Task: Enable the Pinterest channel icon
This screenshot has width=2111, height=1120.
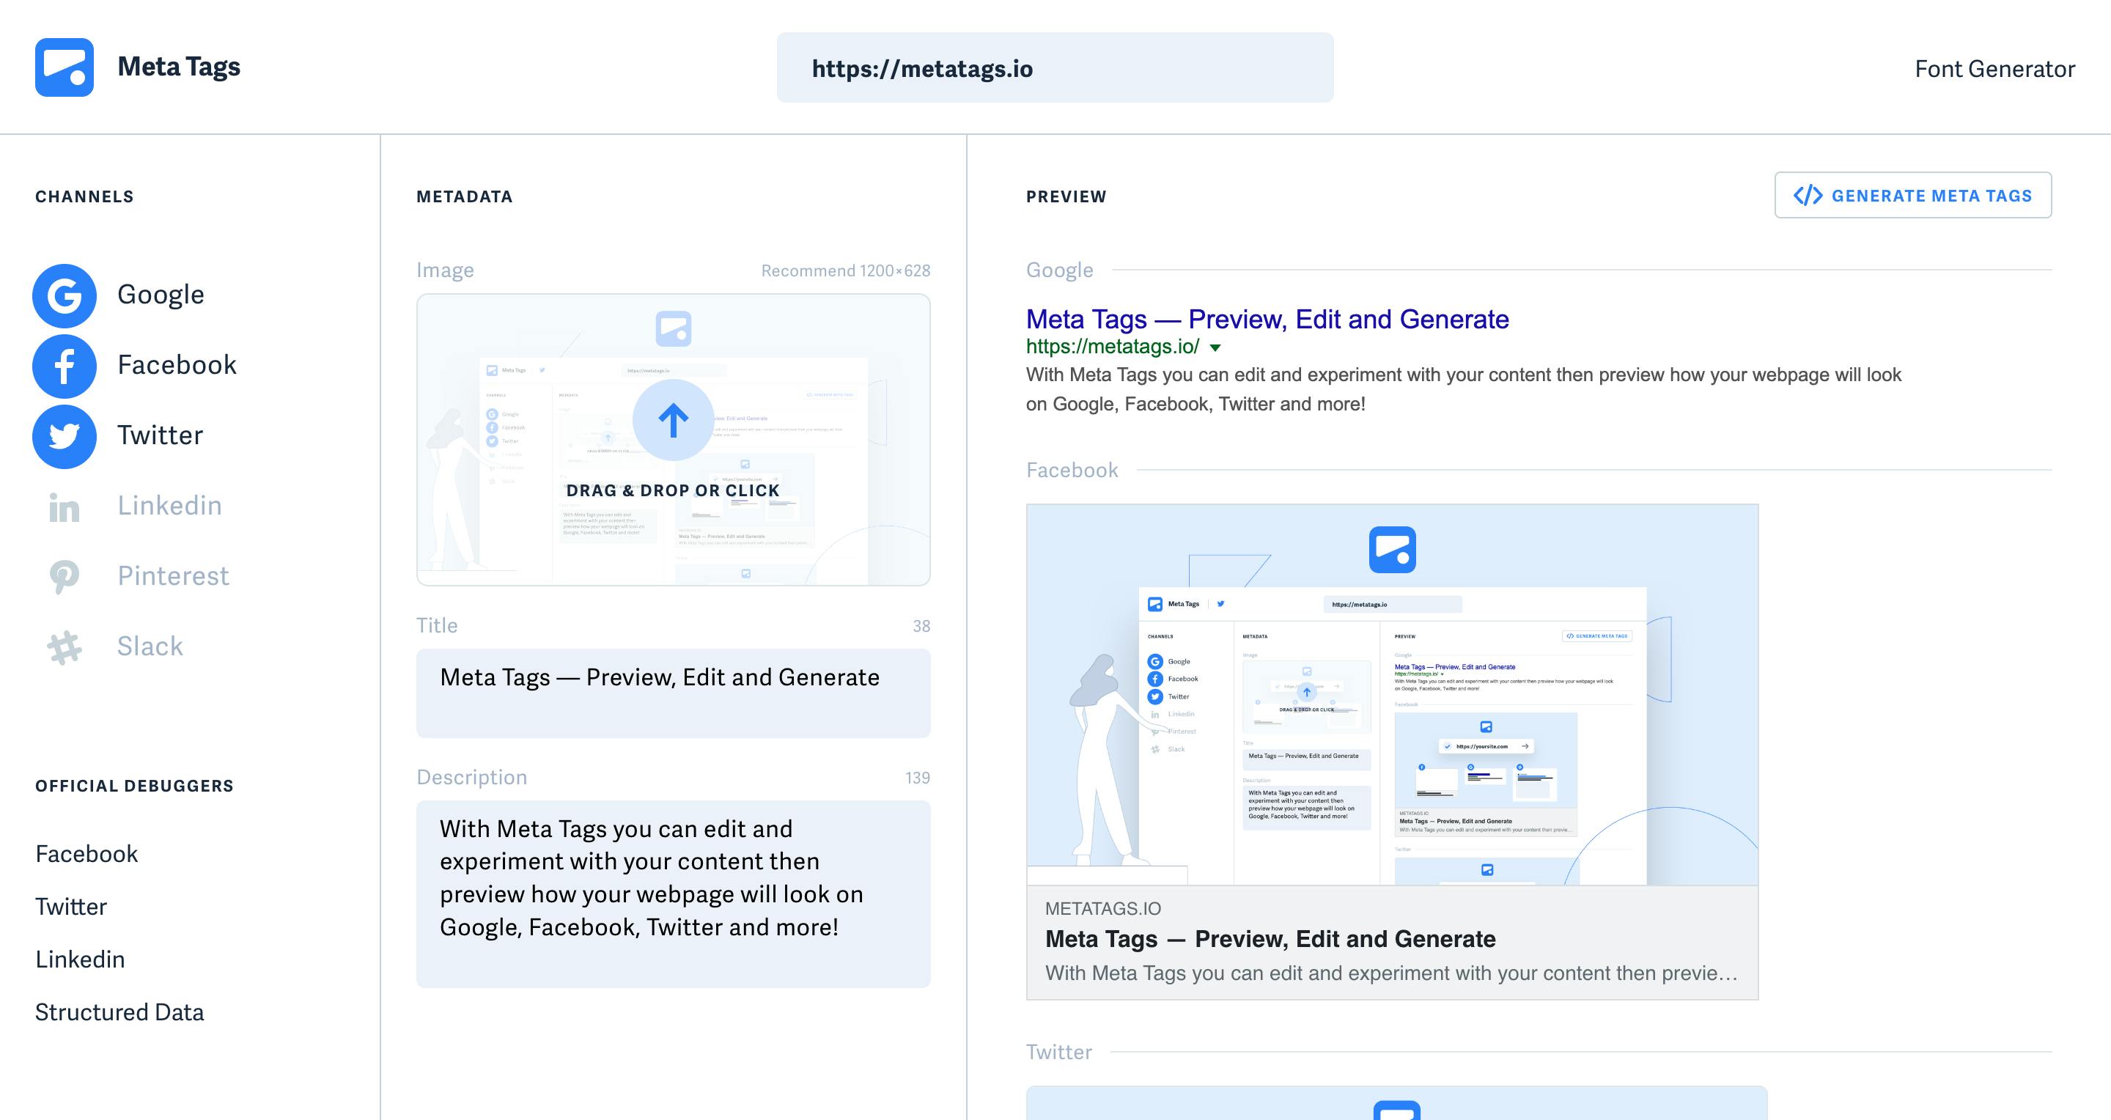Action: point(64,577)
